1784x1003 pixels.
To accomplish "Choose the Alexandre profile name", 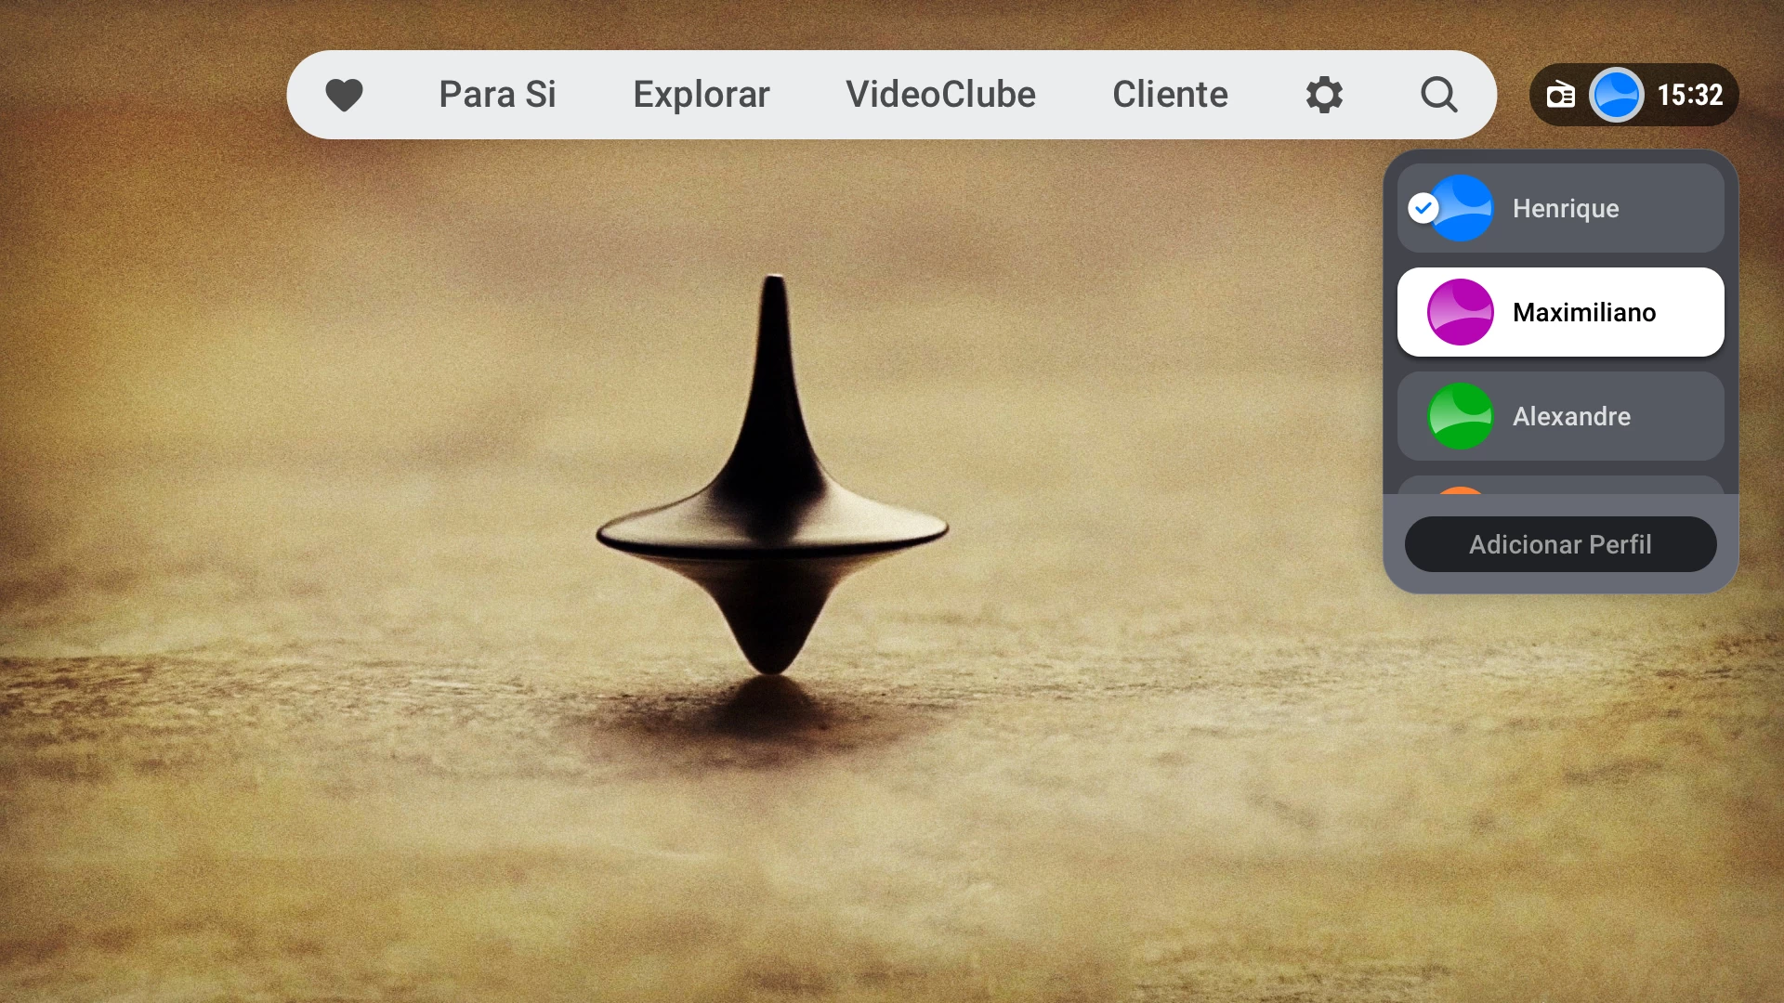I will point(1571,416).
